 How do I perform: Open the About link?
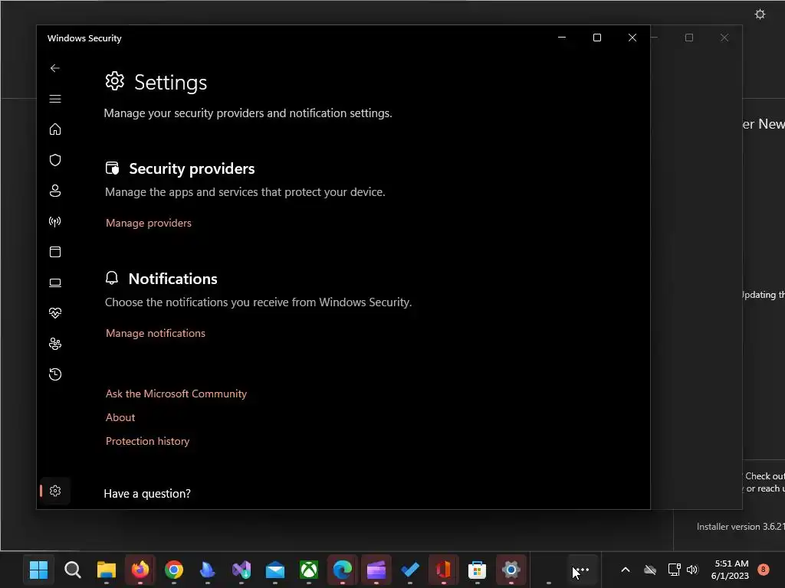[120, 417]
